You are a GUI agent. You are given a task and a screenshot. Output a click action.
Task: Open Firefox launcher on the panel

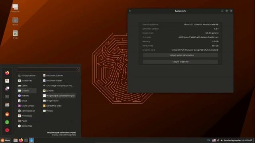[21, 140]
